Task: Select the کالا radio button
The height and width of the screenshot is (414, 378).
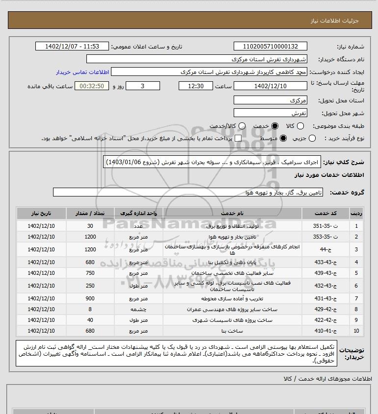Action: [300, 126]
